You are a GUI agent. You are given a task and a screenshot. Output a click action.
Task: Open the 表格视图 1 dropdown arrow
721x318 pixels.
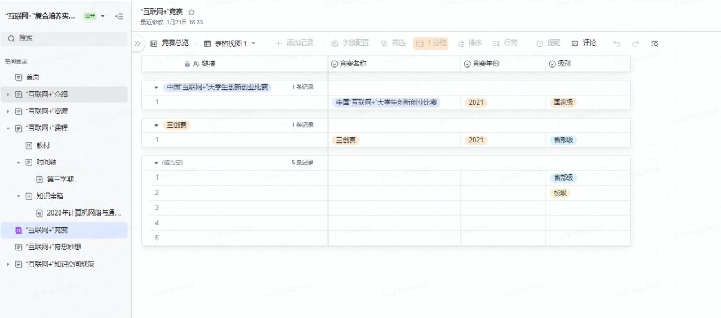[x=253, y=43]
